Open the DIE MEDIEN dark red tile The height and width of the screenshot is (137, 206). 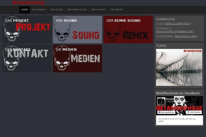point(78,59)
